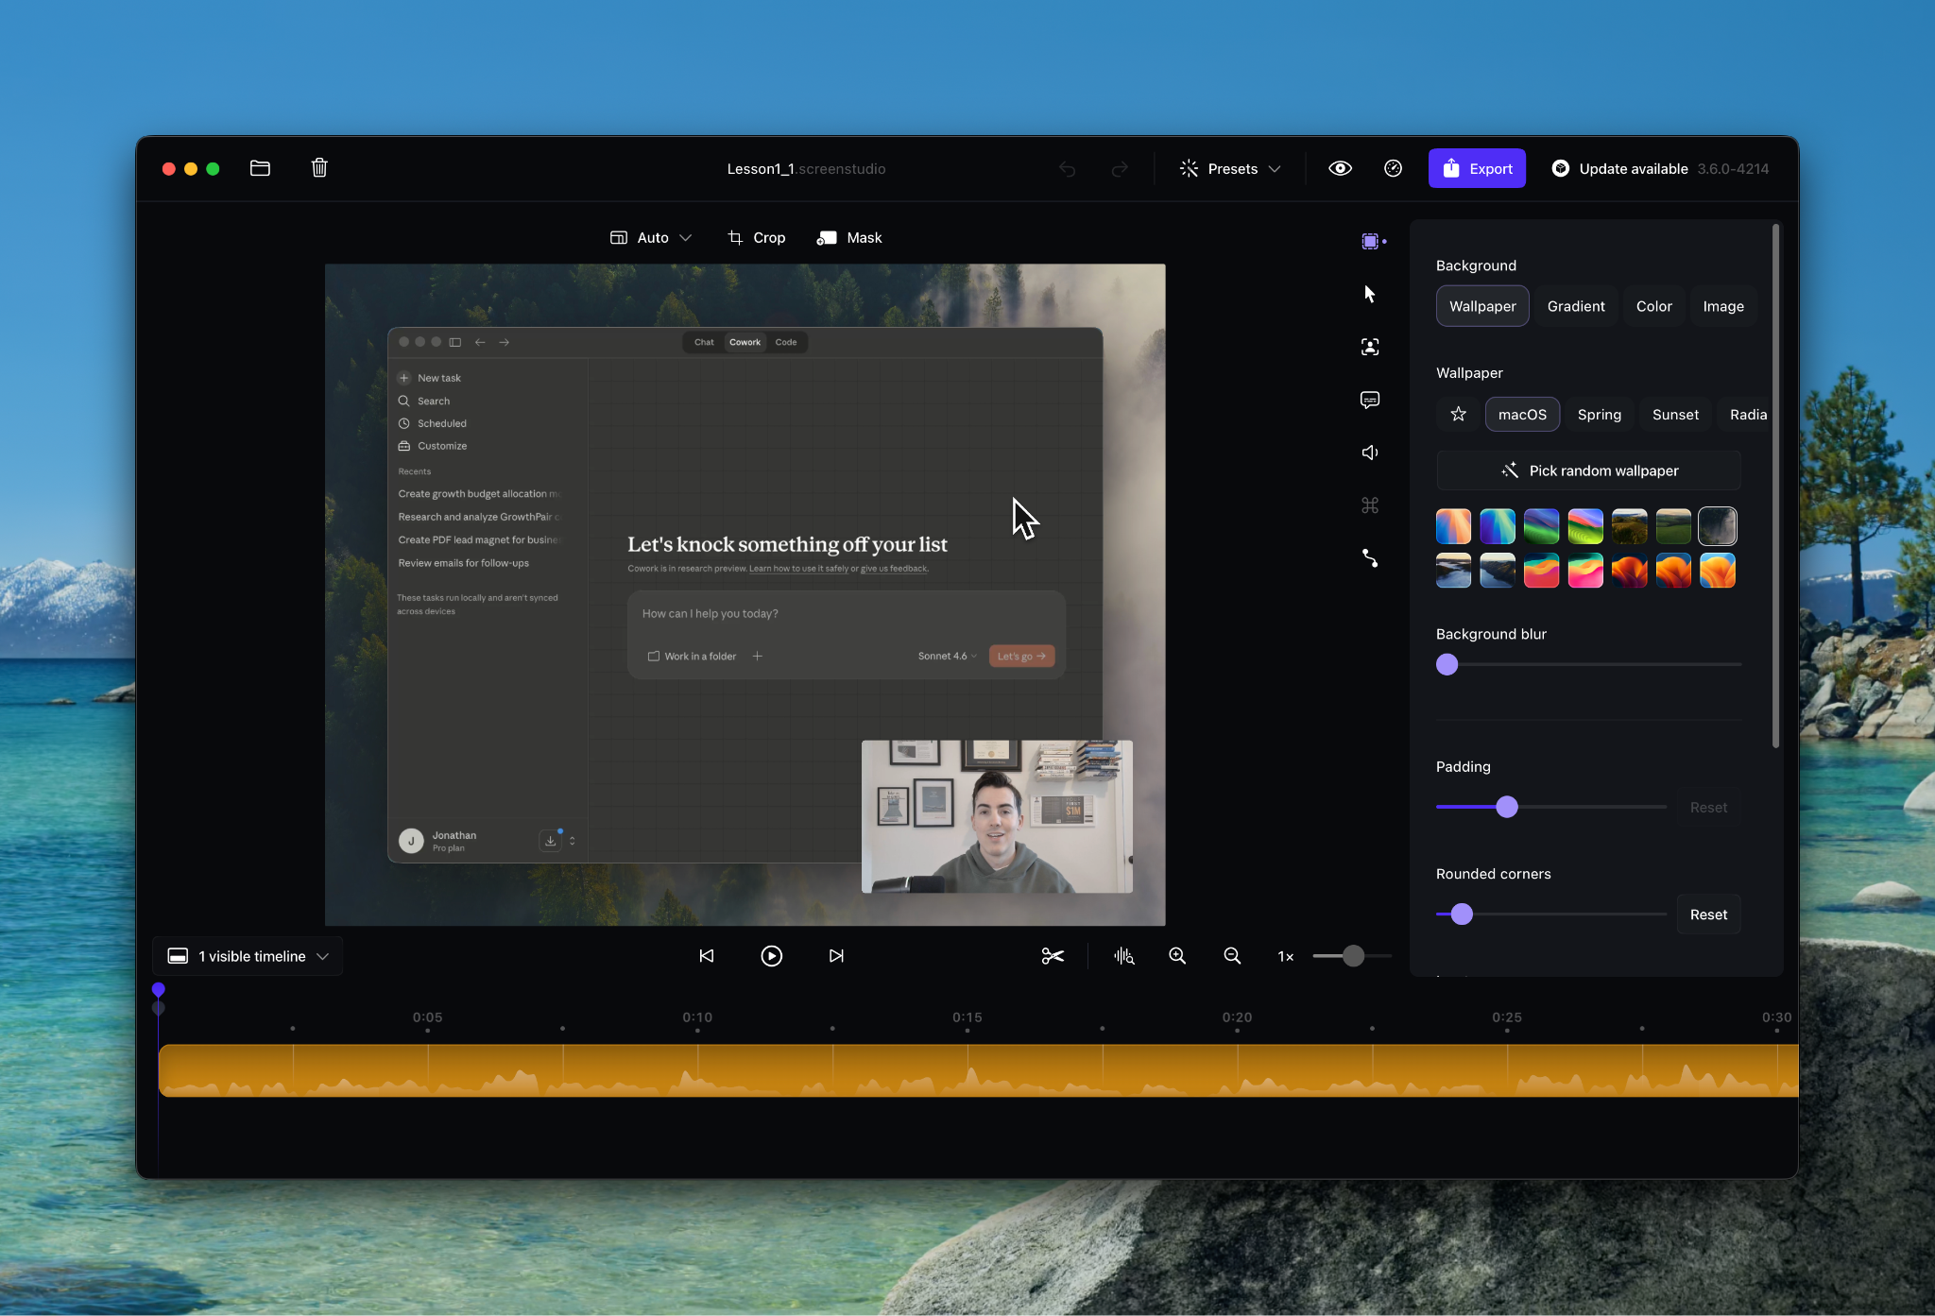Select the Crop tool
1935x1316 pixels.
tap(757, 237)
